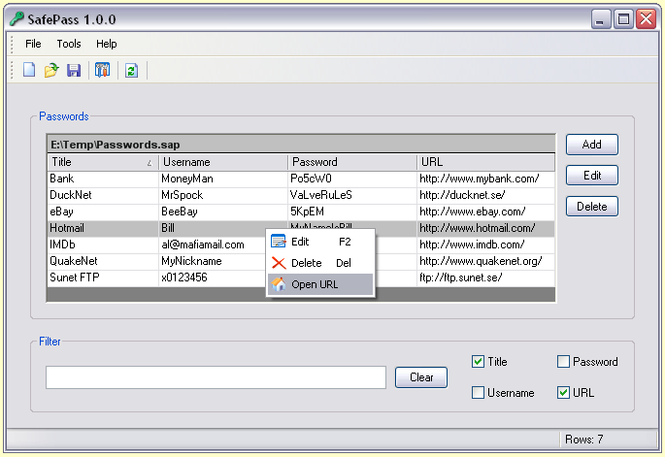Sort by the Username column header
This screenshot has height=457, width=665.
click(223, 162)
